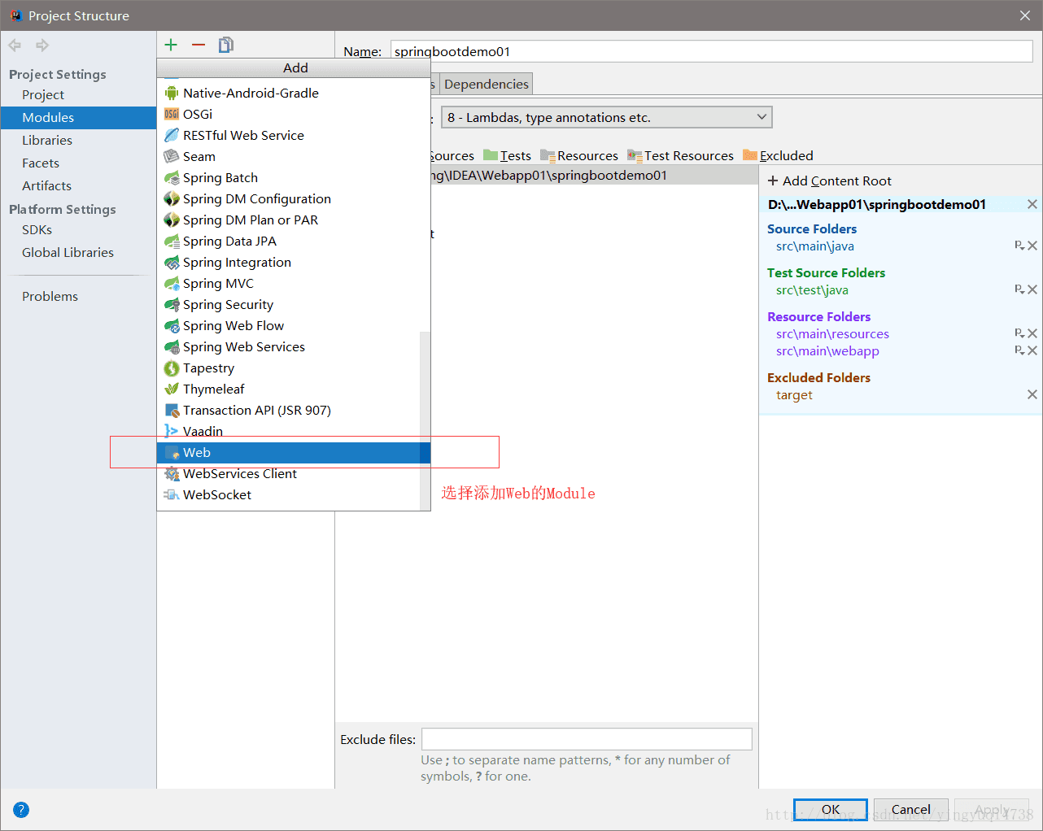
Task: Mark folder as Excluded
Action: 778,155
